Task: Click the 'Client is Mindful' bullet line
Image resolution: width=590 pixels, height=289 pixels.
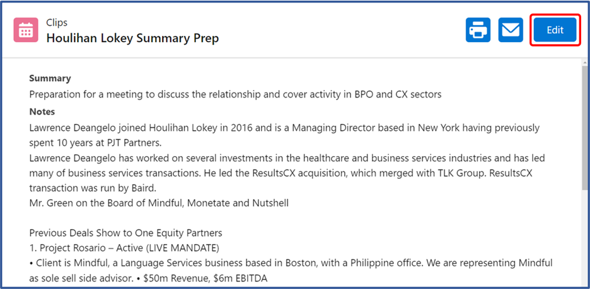Action: (291, 263)
